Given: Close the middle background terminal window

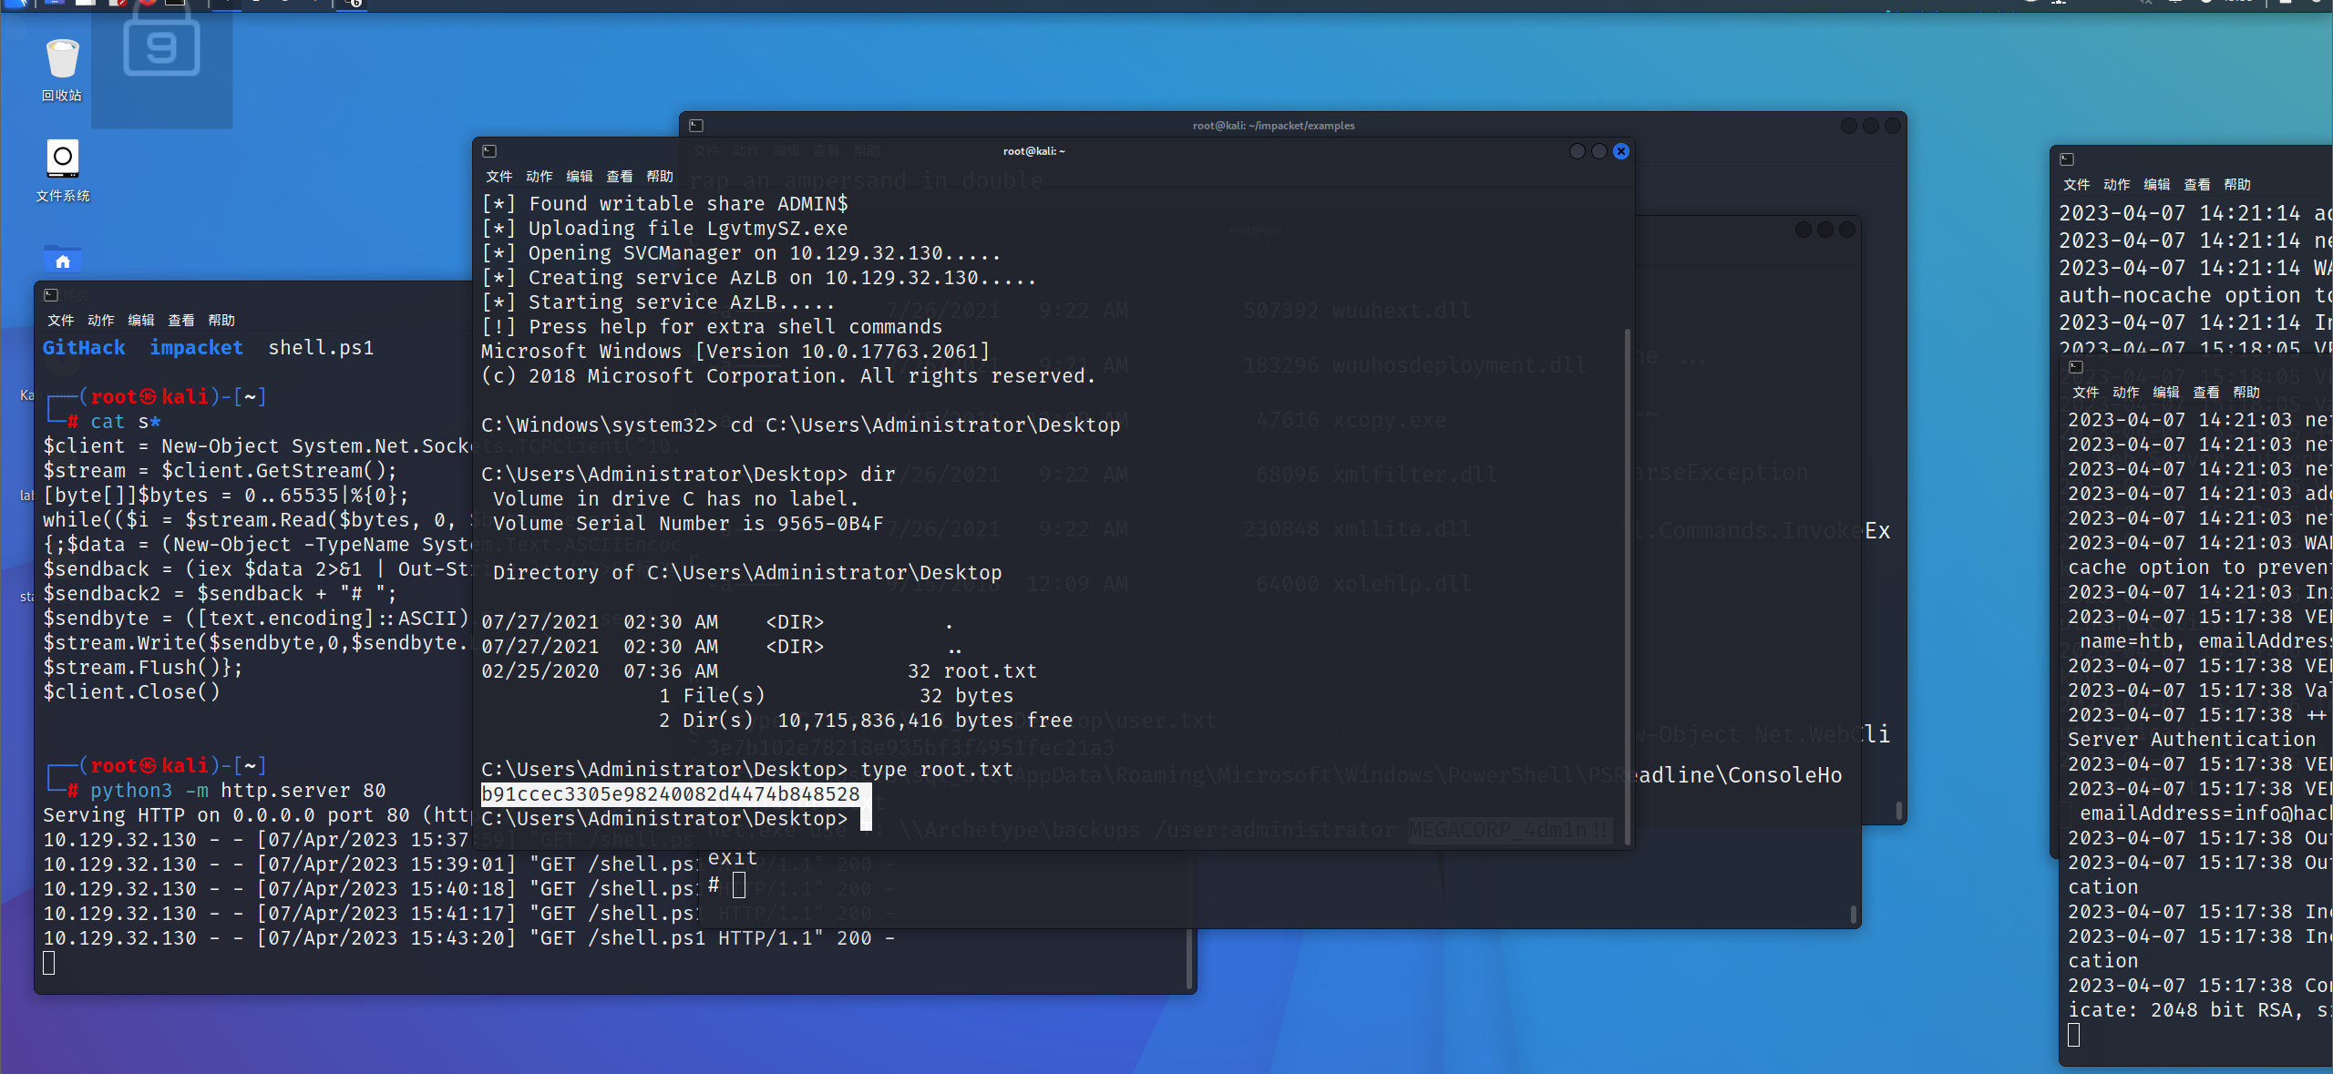Looking at the screenshot, I should pos(1847,230).
